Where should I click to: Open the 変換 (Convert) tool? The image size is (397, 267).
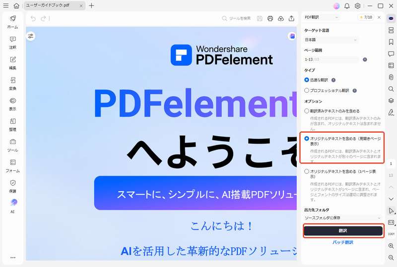[12, 83]
